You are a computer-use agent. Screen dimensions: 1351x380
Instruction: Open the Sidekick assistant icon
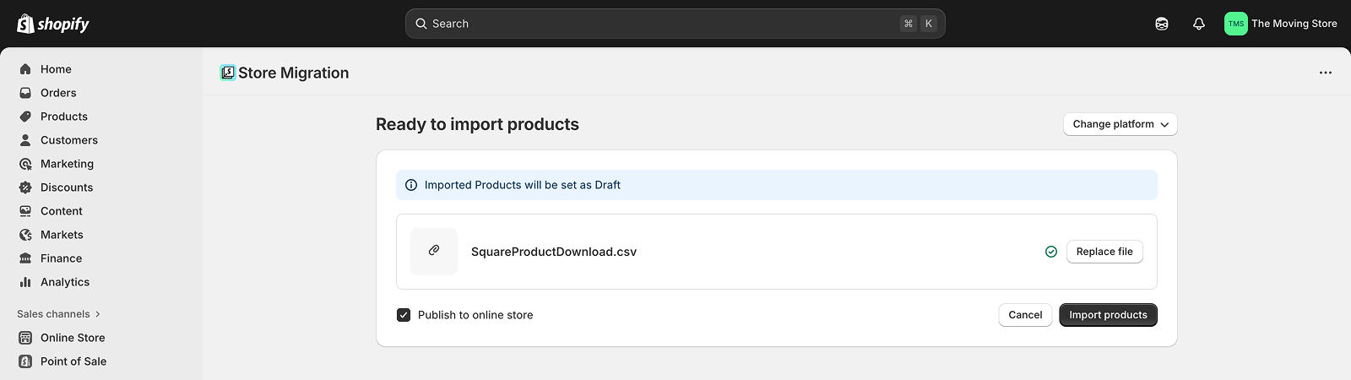(x=1162, y=24)
